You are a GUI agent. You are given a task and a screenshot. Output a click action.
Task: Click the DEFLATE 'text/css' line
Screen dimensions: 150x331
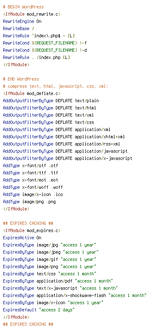click(49, 122)
